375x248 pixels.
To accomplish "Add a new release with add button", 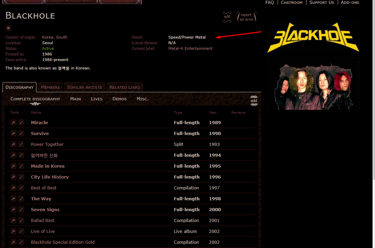I will pos(254,101).
